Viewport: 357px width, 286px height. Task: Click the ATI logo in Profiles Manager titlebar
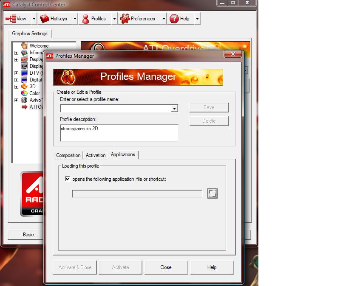click(x=50, y=56)
